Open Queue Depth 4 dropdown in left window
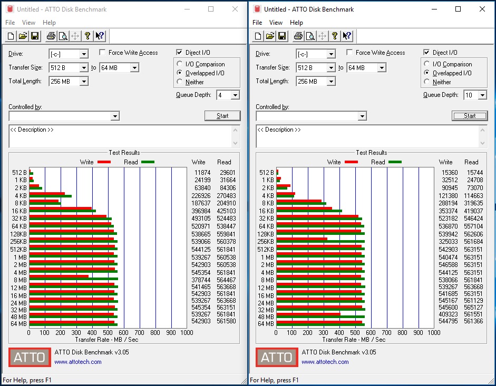This screenshot has height=386, width=496. (235, 95)
